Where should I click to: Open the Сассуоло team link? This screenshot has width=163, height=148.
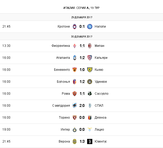(101, 94)
